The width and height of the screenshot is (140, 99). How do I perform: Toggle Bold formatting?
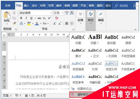coord(21,18)
